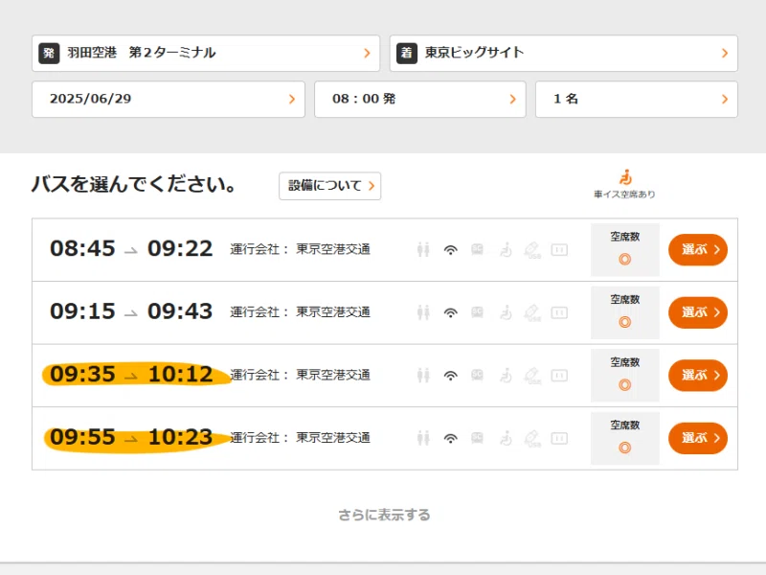Open the date picker showing 2025/06/29

coord(169,100)
